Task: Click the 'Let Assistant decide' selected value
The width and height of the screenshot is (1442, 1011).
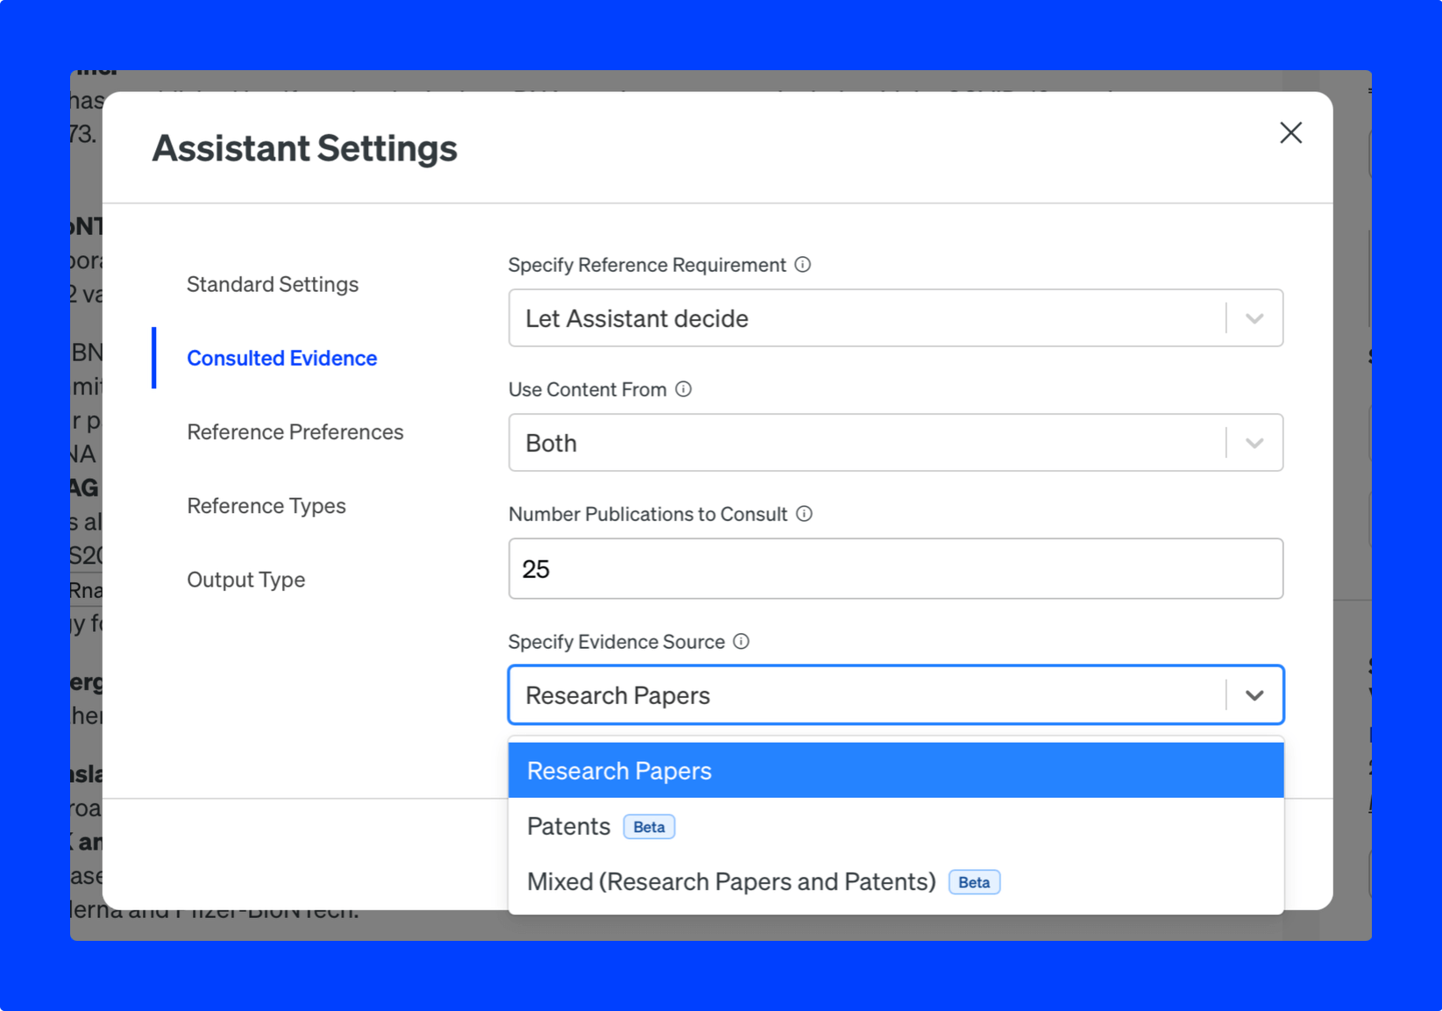Action: click(x=636, y=318)
